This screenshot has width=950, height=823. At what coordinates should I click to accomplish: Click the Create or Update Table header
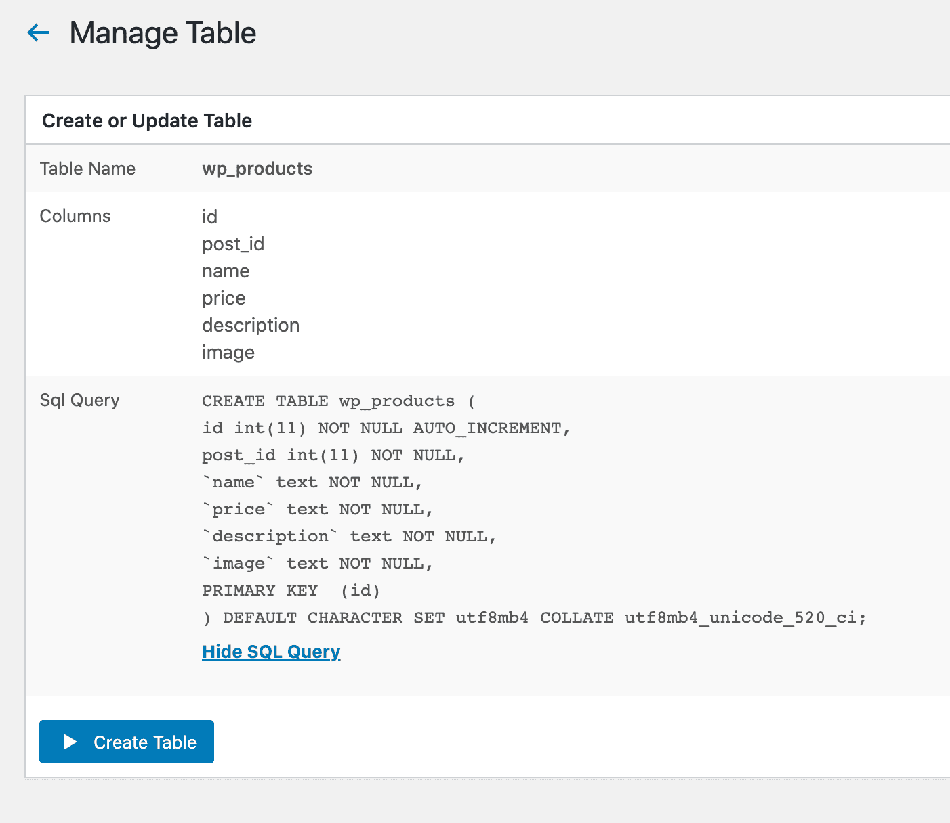click(147, 120)
